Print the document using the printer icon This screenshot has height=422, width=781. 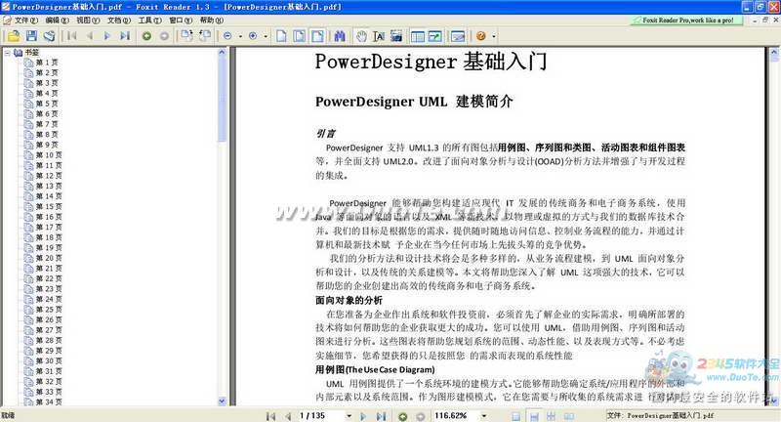coord(49,36)
